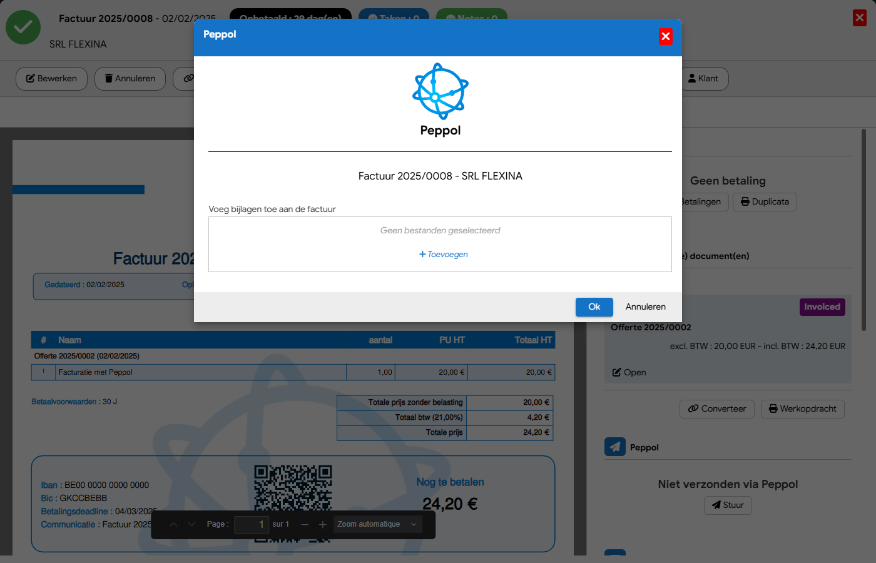This screenshot has height=563, width=876.
Task: Click the Peppol paper plane icon
Action: click(615, 447)
